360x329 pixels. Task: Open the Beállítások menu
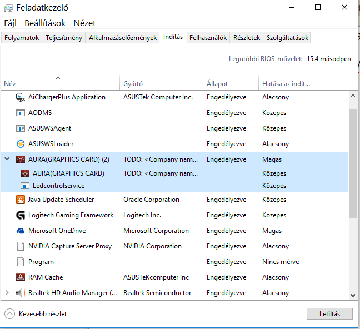[x=45, y=23]
